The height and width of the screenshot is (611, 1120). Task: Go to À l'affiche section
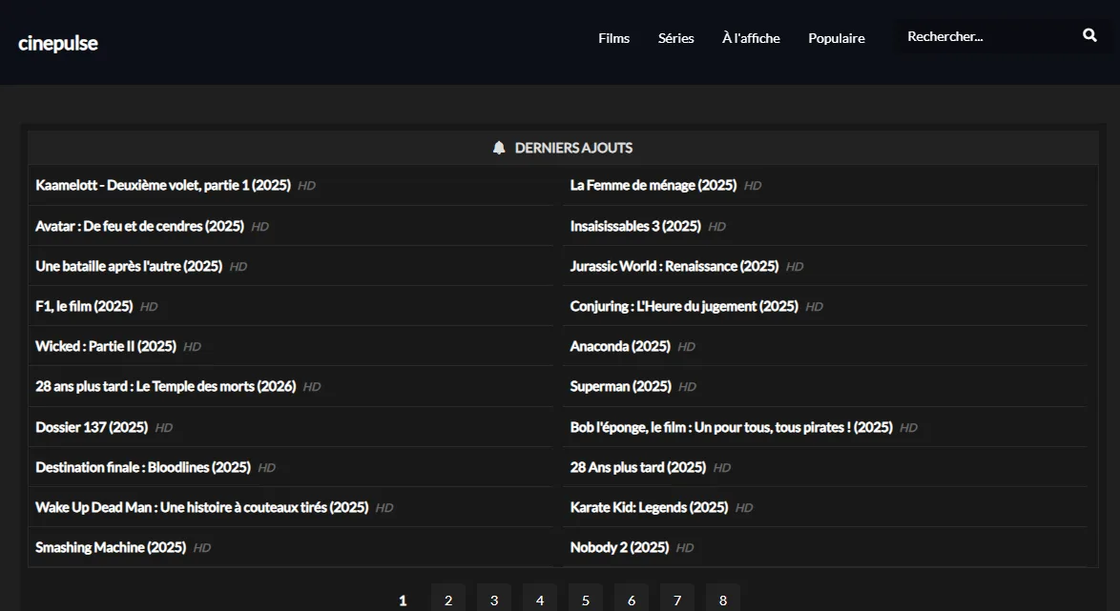click(x=751, y=38)
